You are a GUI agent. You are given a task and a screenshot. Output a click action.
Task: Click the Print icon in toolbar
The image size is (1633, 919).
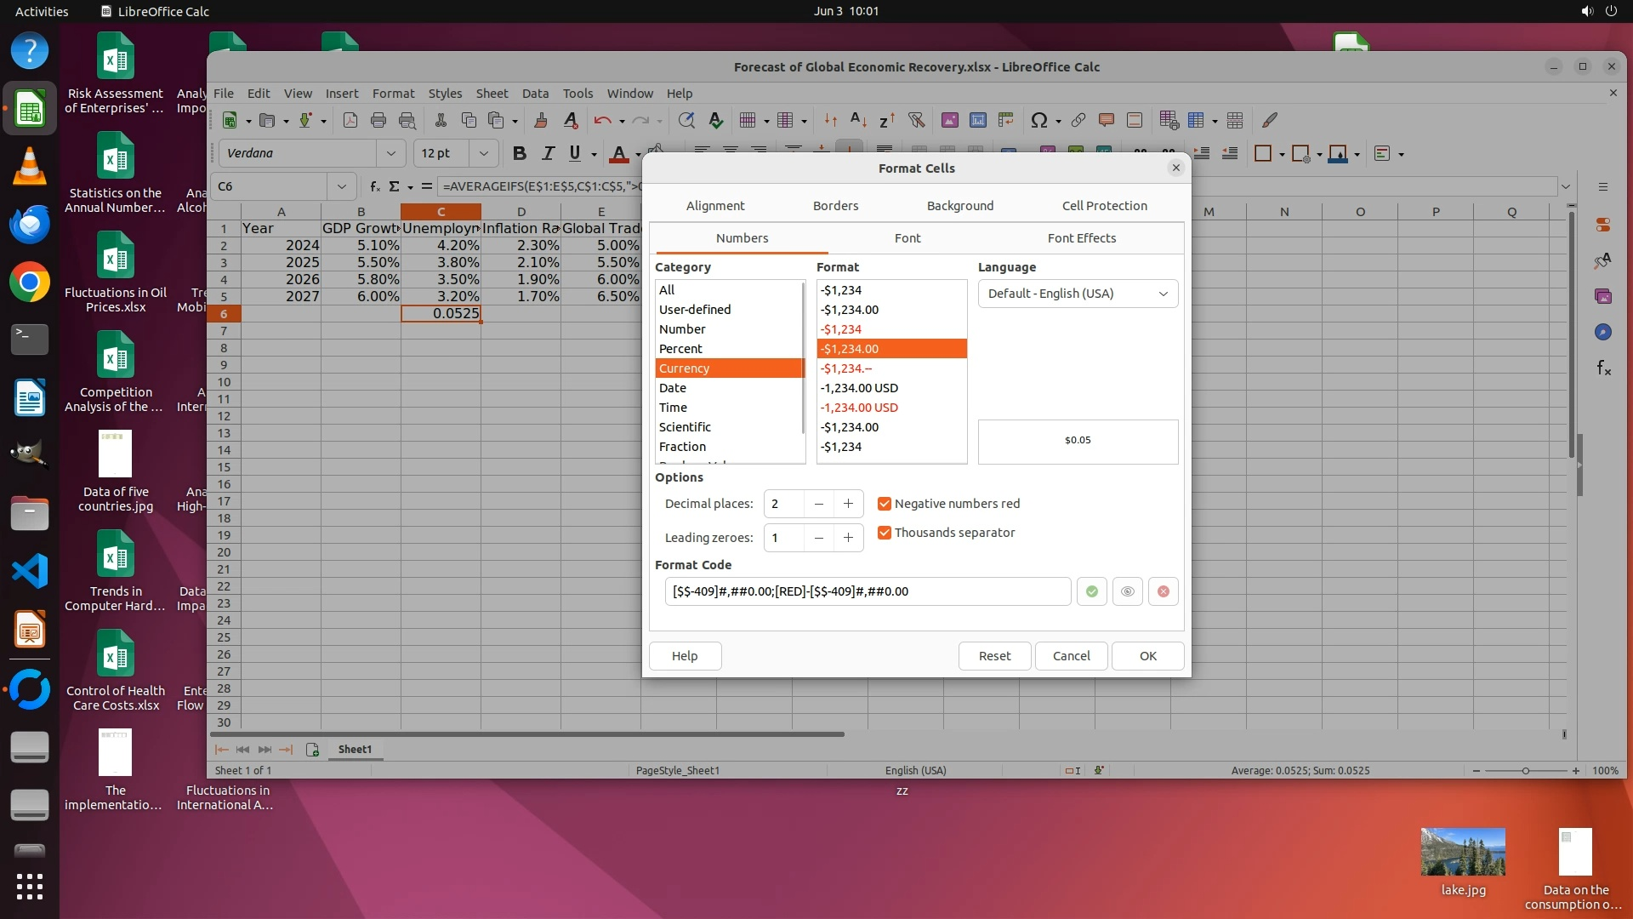coord(378,120)
